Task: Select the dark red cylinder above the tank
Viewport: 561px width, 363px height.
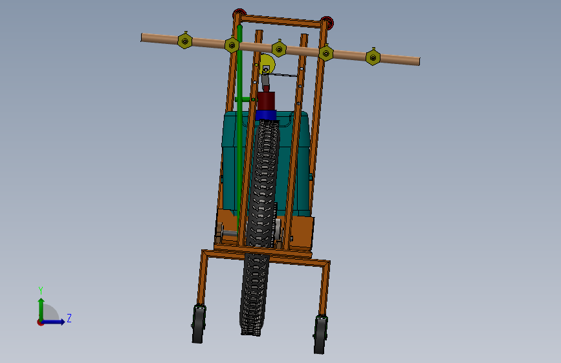Action: (266, 101)
